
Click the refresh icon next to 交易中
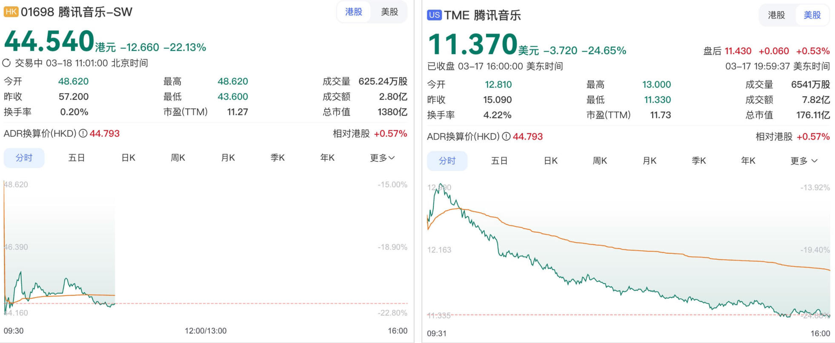[x=6, y=62]
